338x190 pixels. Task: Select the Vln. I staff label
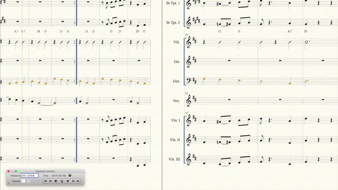point(175,120)
